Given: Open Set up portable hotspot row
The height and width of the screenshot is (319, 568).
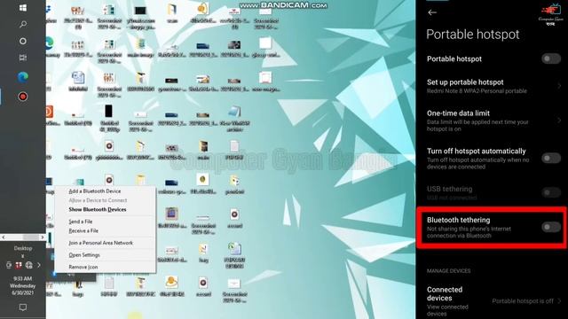Looking at the screenshot, I should tap(493, 86).
